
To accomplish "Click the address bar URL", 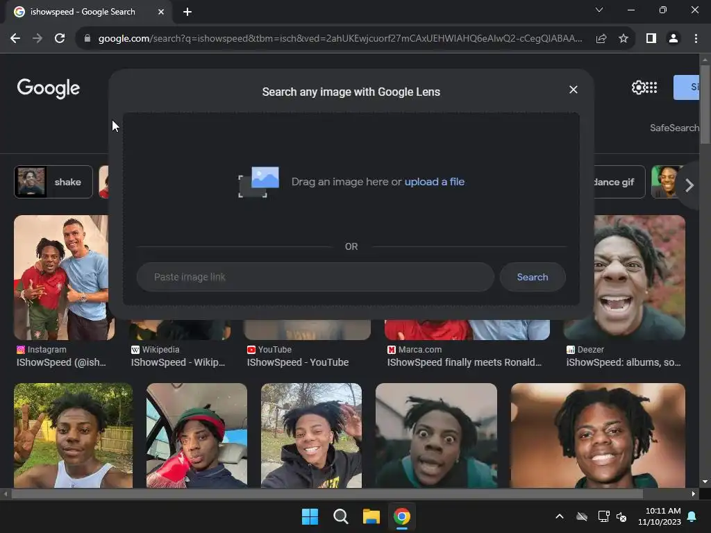I will (x=340, y=39).
